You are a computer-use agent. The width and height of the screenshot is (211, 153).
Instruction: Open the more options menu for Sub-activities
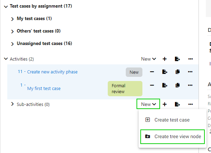click(190, 104)
